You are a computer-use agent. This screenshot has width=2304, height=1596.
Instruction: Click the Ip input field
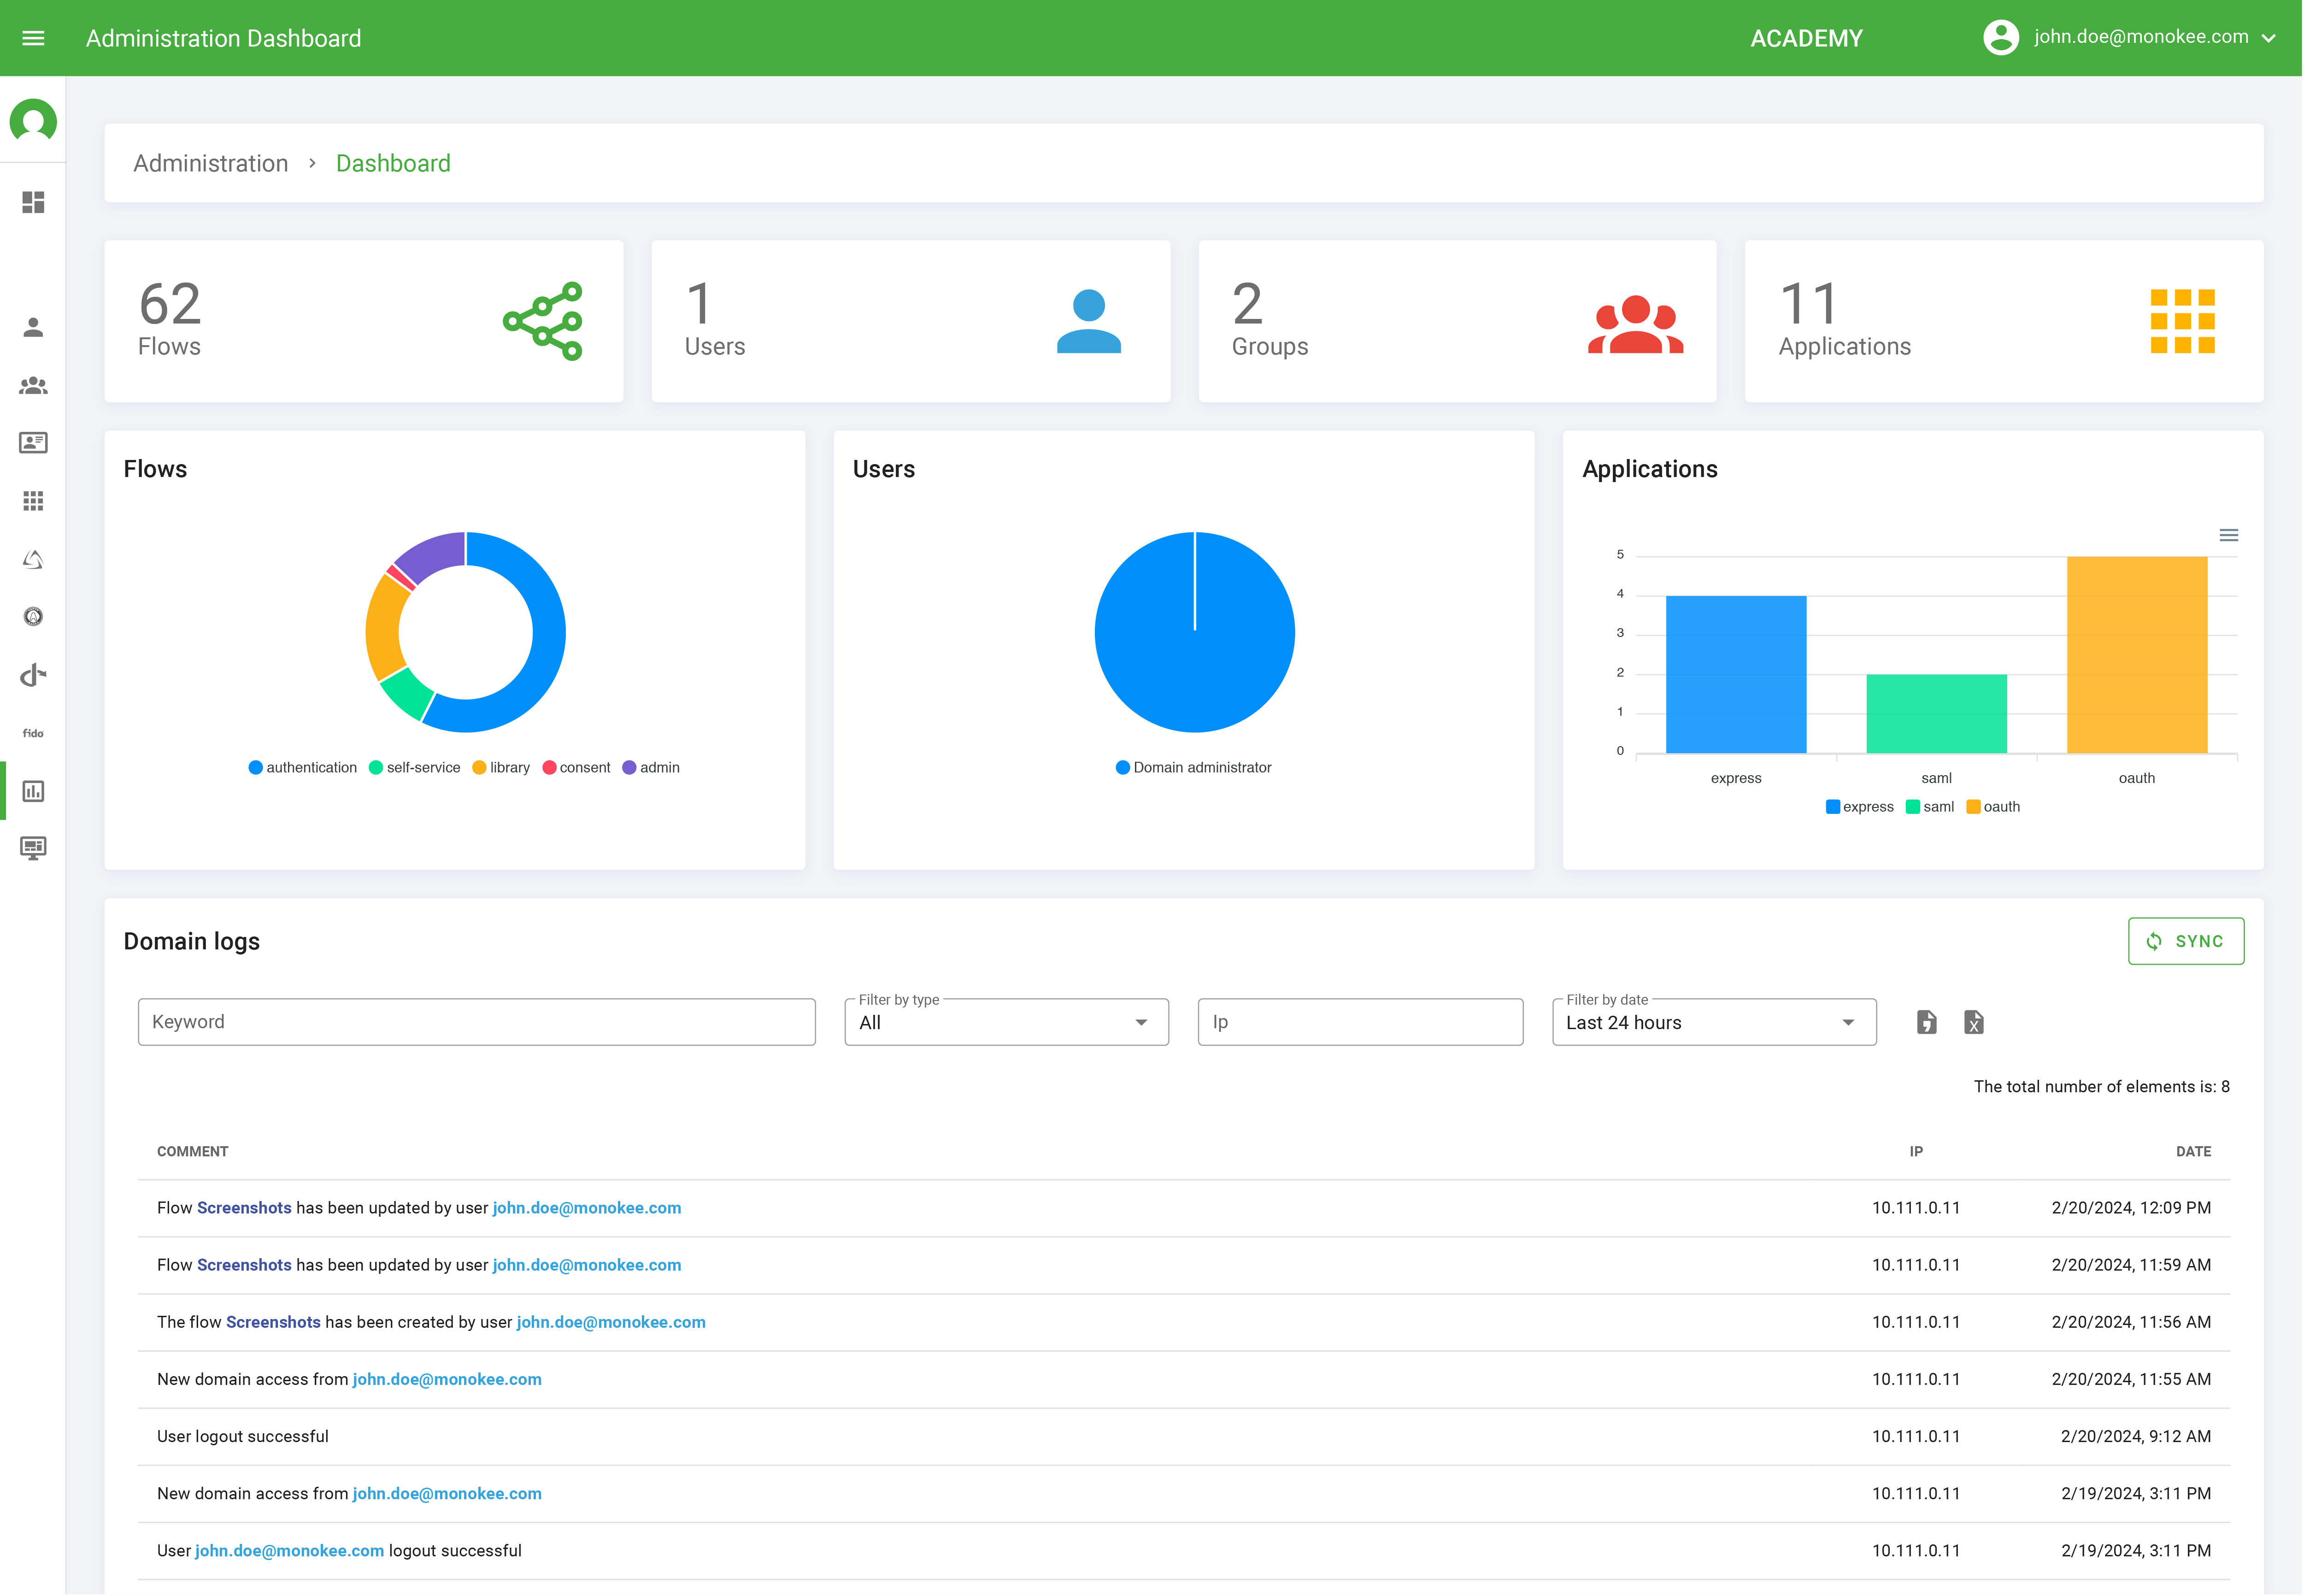coord(1360,1022)
